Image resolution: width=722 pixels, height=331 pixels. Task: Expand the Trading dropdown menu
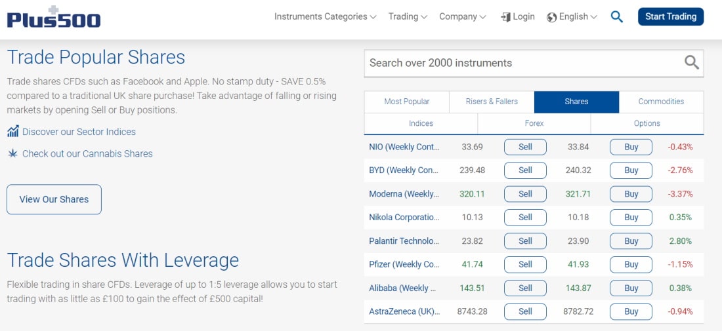[408, 16]
